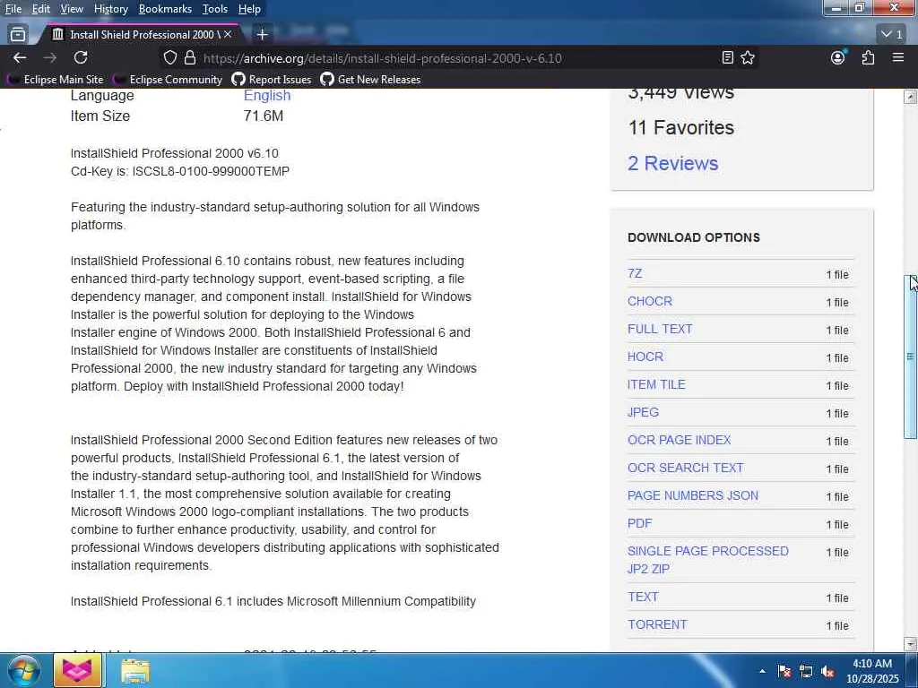
Task: Open Get New Releases bookmark
Action: point(370,80)
